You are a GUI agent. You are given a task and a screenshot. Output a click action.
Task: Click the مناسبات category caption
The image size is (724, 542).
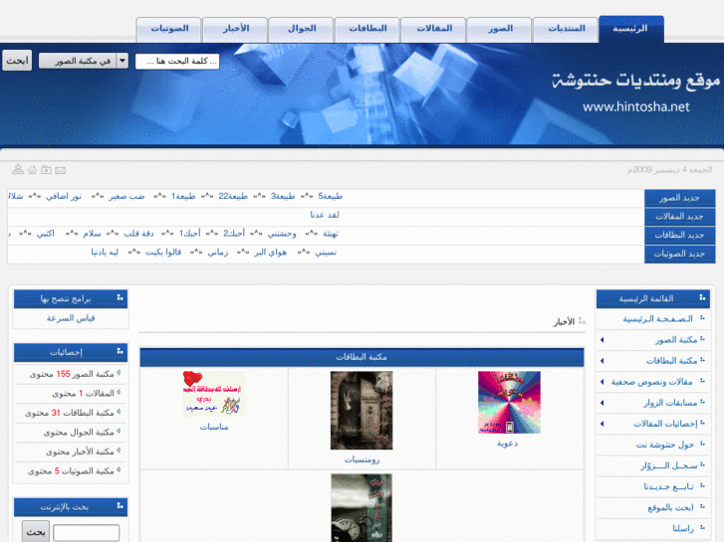pos(214,428)
